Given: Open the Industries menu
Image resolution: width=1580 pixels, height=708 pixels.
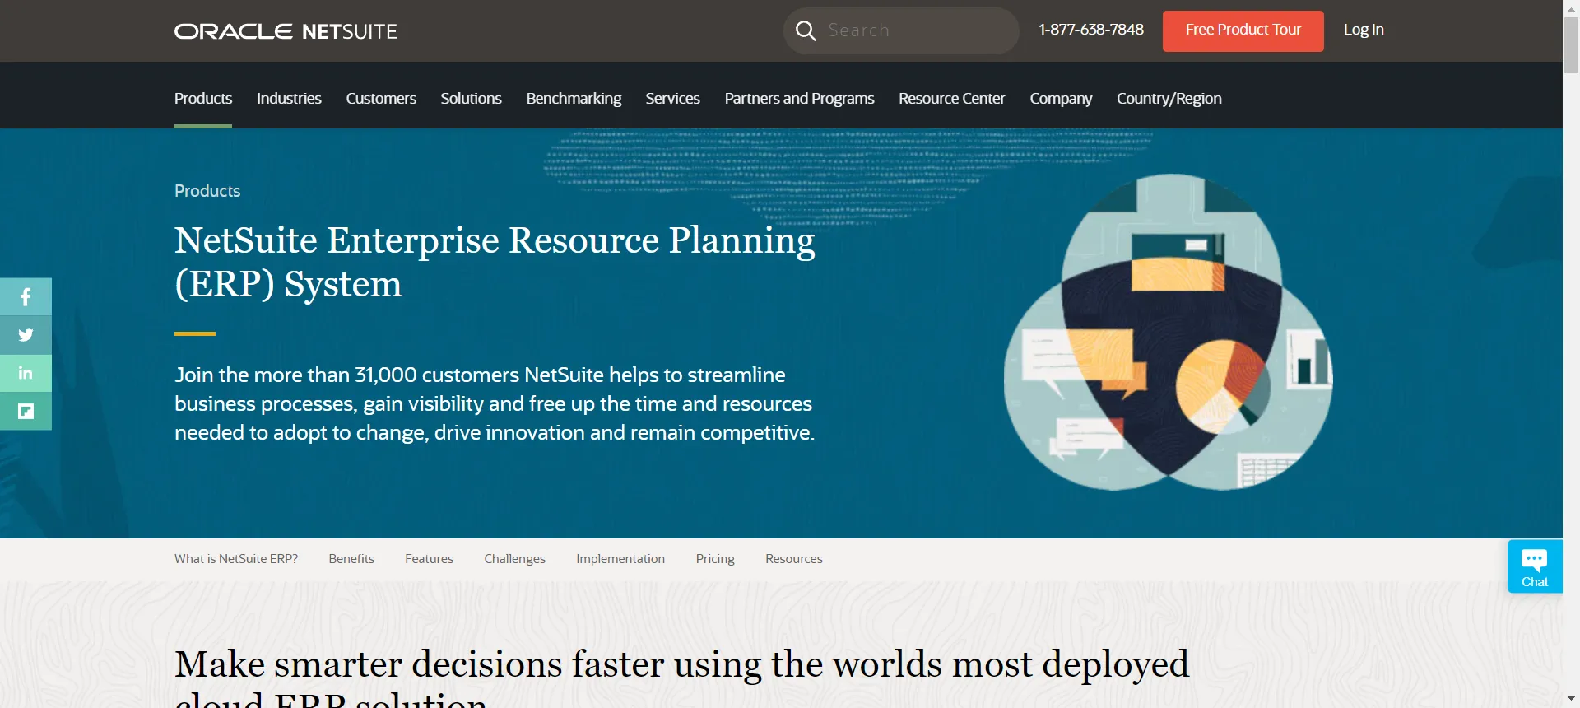Looking at the screenshot, I should [289, 98].
